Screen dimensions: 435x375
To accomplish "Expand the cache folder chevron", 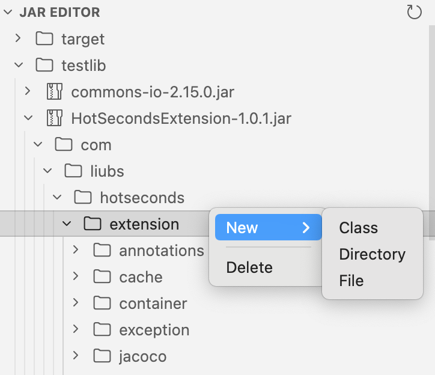I will coord(76,277).
